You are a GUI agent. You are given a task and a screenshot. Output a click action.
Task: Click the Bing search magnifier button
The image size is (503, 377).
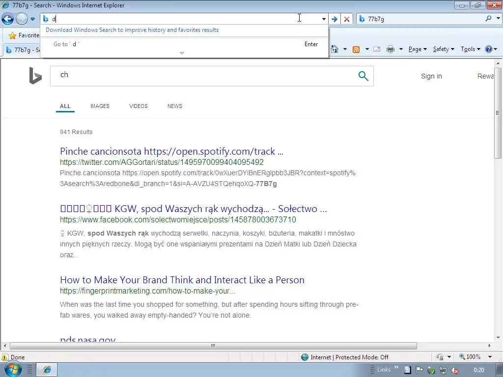tap(363, 76)
